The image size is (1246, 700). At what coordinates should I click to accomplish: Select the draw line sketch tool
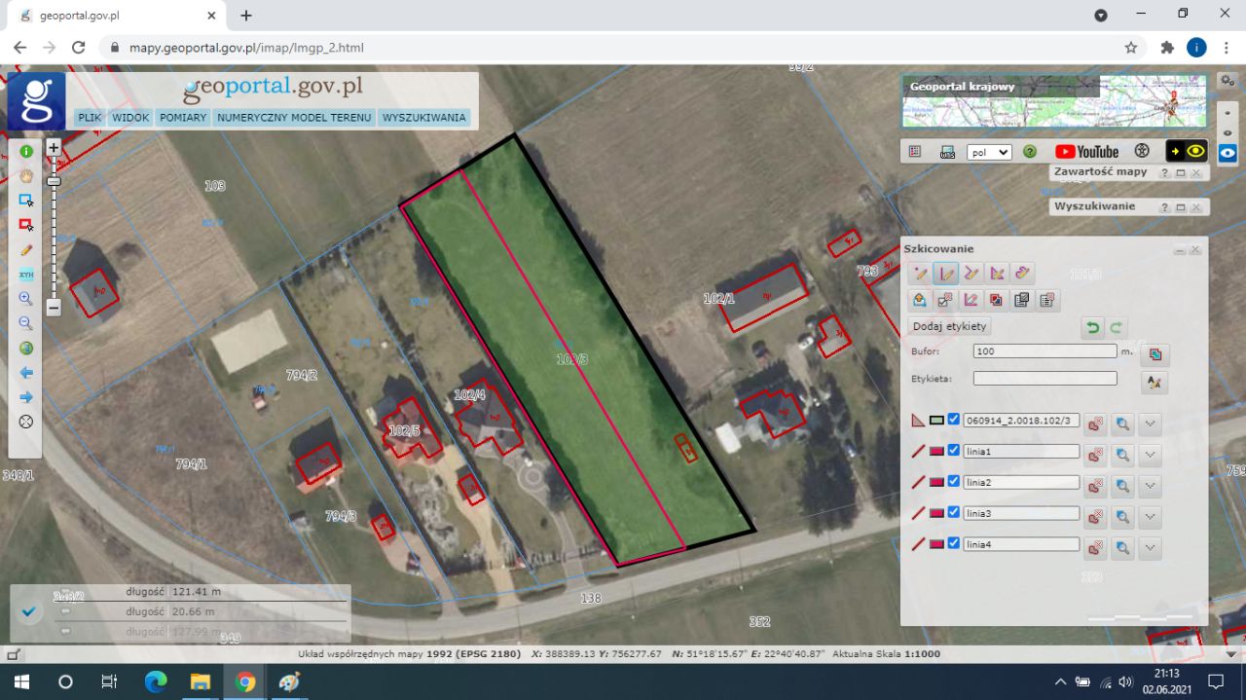tap(946, 274)
